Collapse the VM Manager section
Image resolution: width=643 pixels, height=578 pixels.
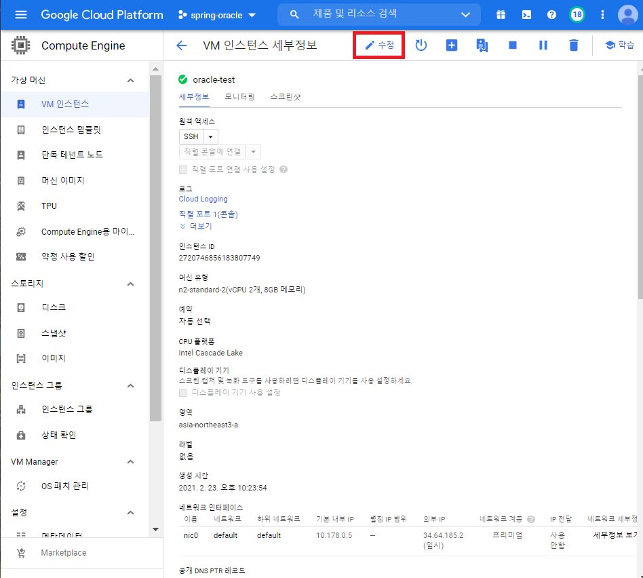click(130, 462)
